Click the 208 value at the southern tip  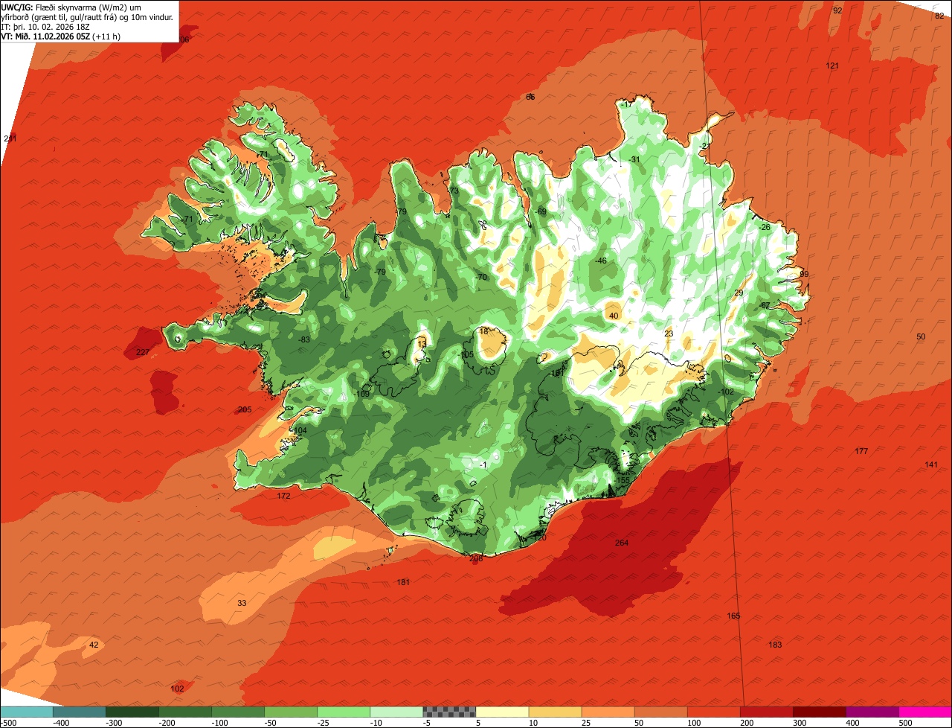(x=476, y=558)
